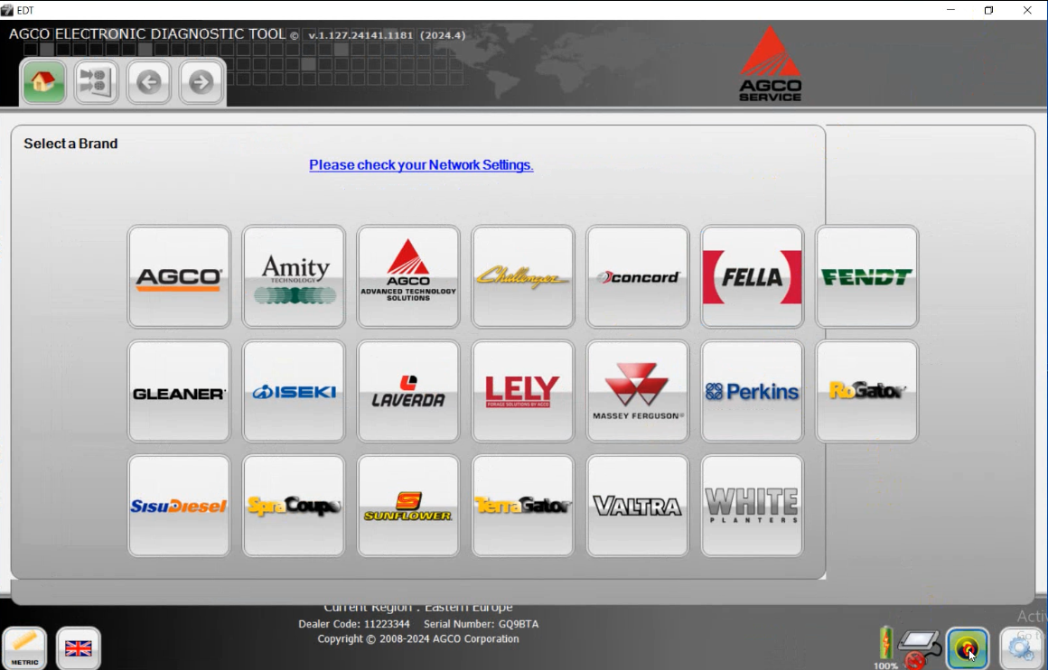
Task: Select the SisuDiesel brand tile
Action: 179,505
